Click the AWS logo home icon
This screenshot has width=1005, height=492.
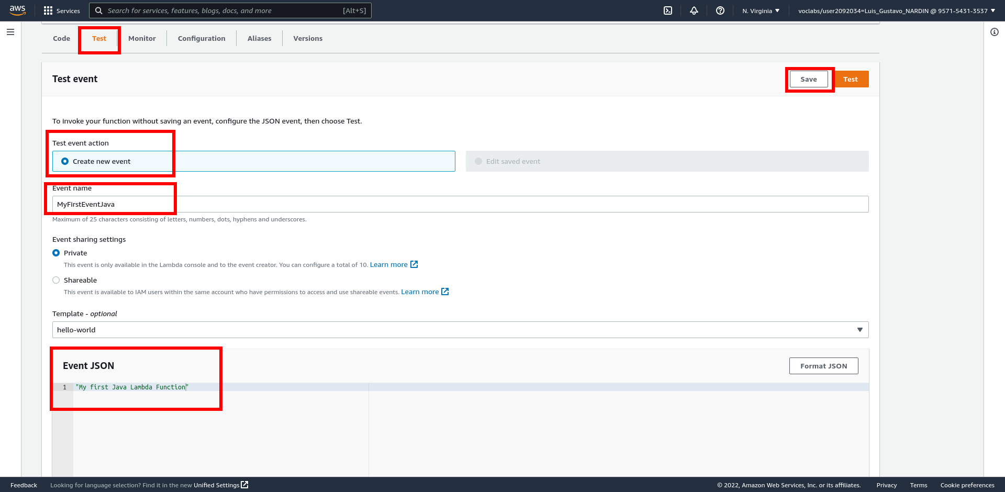pos(17,10)
